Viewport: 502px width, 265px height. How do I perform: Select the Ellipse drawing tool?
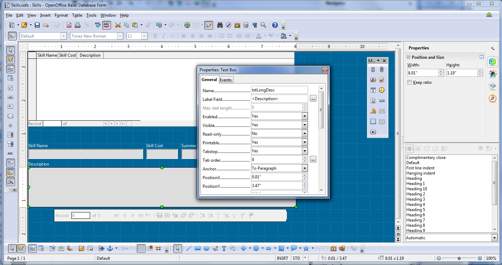point(206,248)
